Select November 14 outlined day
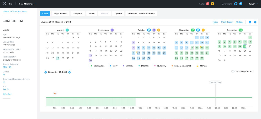This screenshot has height=119, width=261. [192, 48]
